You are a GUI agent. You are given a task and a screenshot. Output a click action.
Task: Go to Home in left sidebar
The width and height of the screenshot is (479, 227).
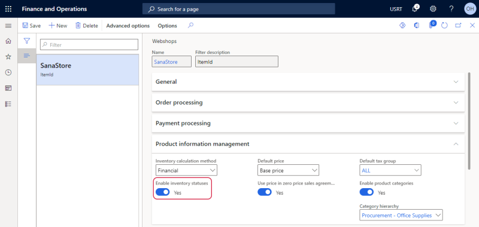tap(8, 41)
